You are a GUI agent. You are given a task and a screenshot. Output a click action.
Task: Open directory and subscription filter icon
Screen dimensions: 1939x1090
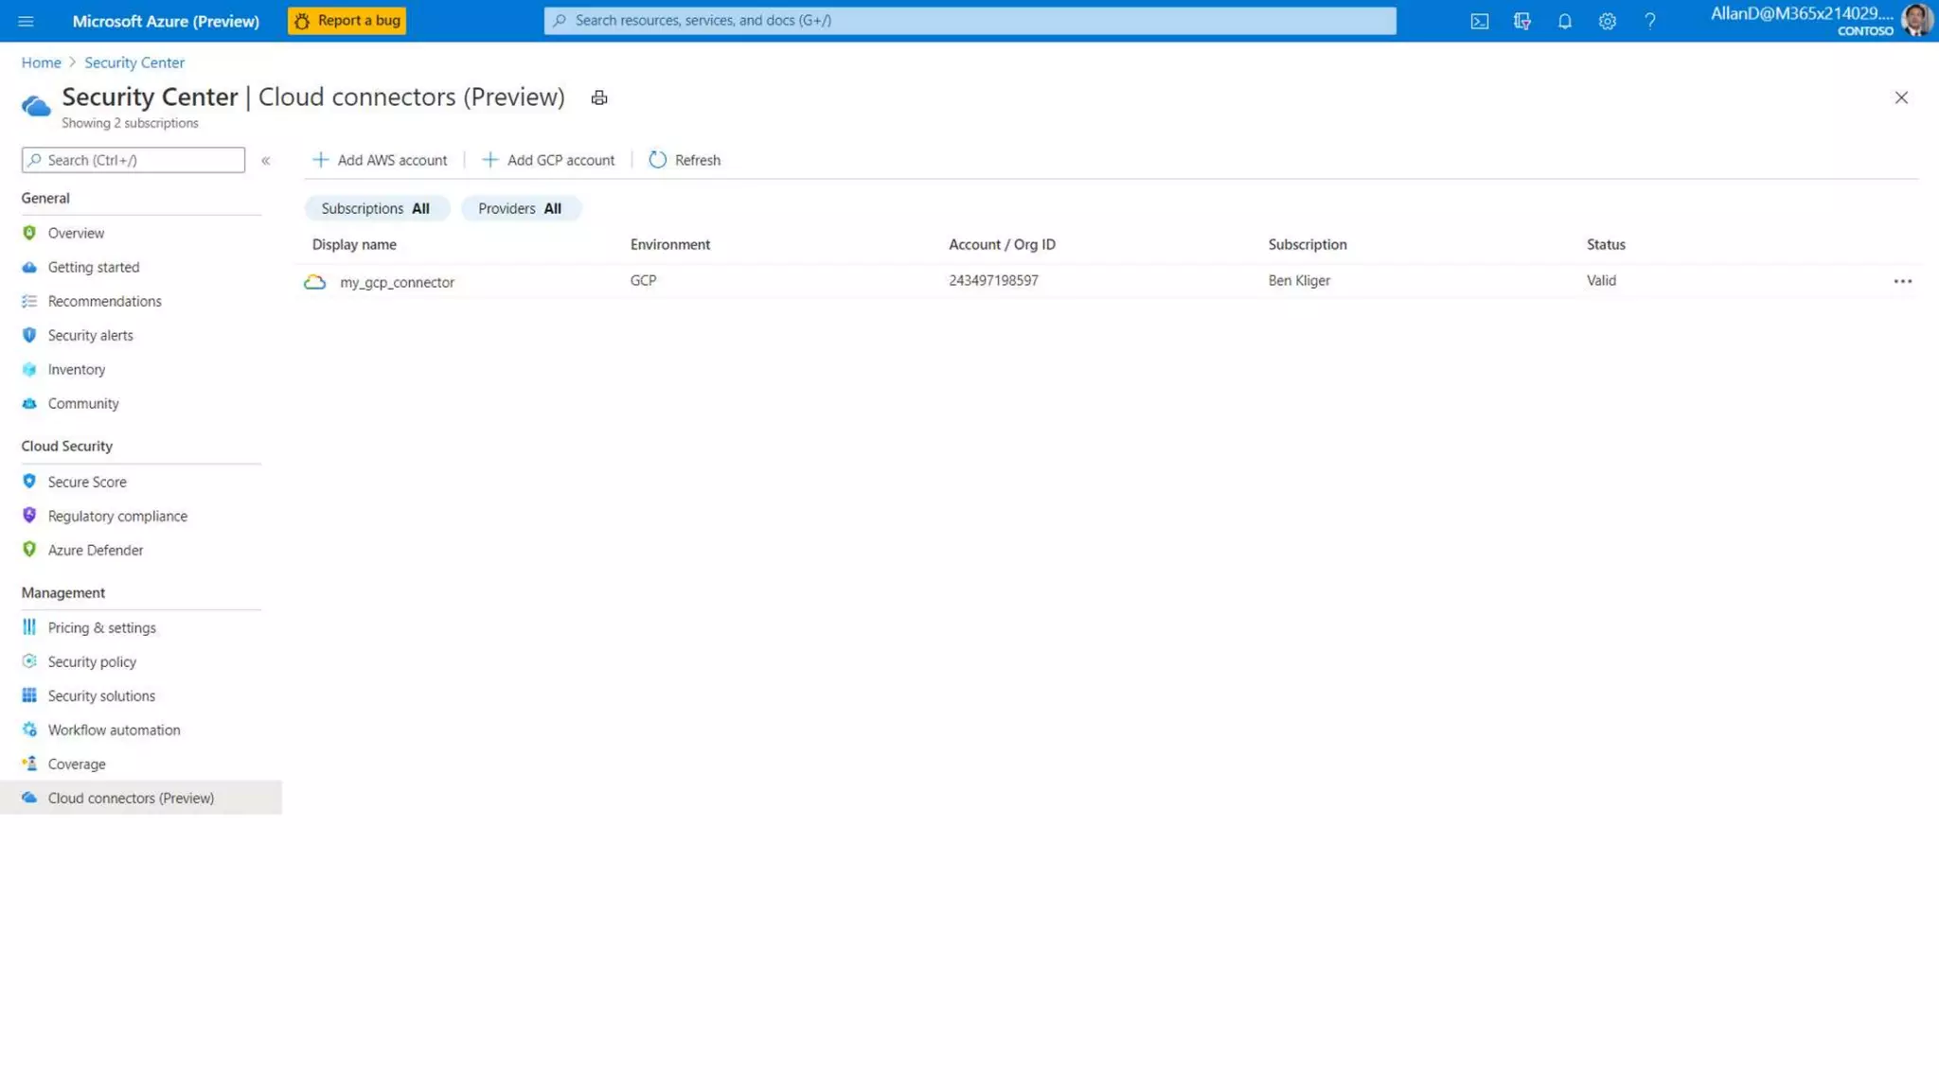pyautogui.click(x=1521, y=21)
